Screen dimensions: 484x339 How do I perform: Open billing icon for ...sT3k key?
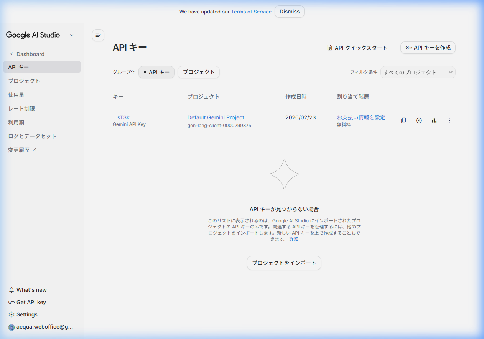[x=419, y=121]
